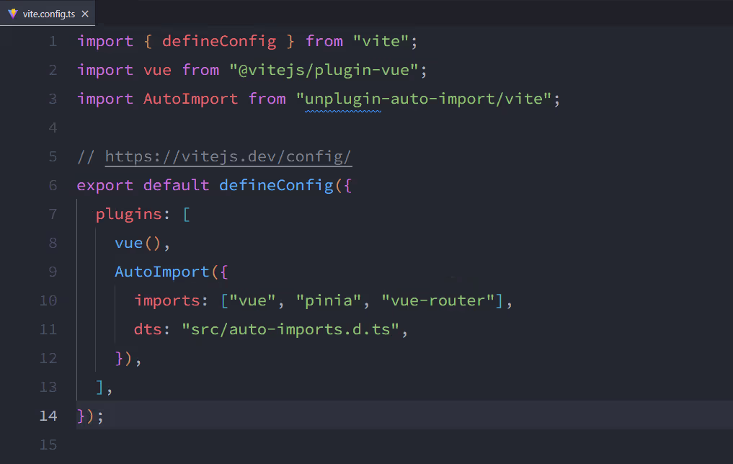Click vue identifier on line 2
733x464 pixels.
pos(158,70)
